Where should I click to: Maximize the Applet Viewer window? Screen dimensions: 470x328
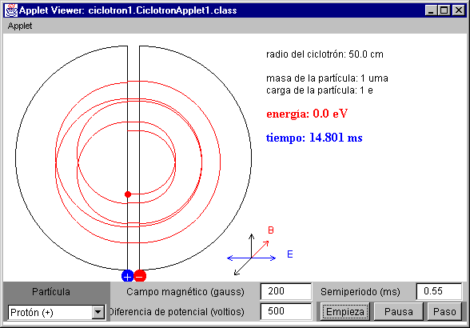click(x=444, y=10)
